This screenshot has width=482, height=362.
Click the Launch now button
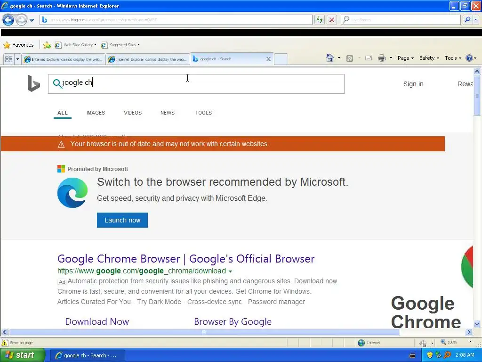[122, 220]
